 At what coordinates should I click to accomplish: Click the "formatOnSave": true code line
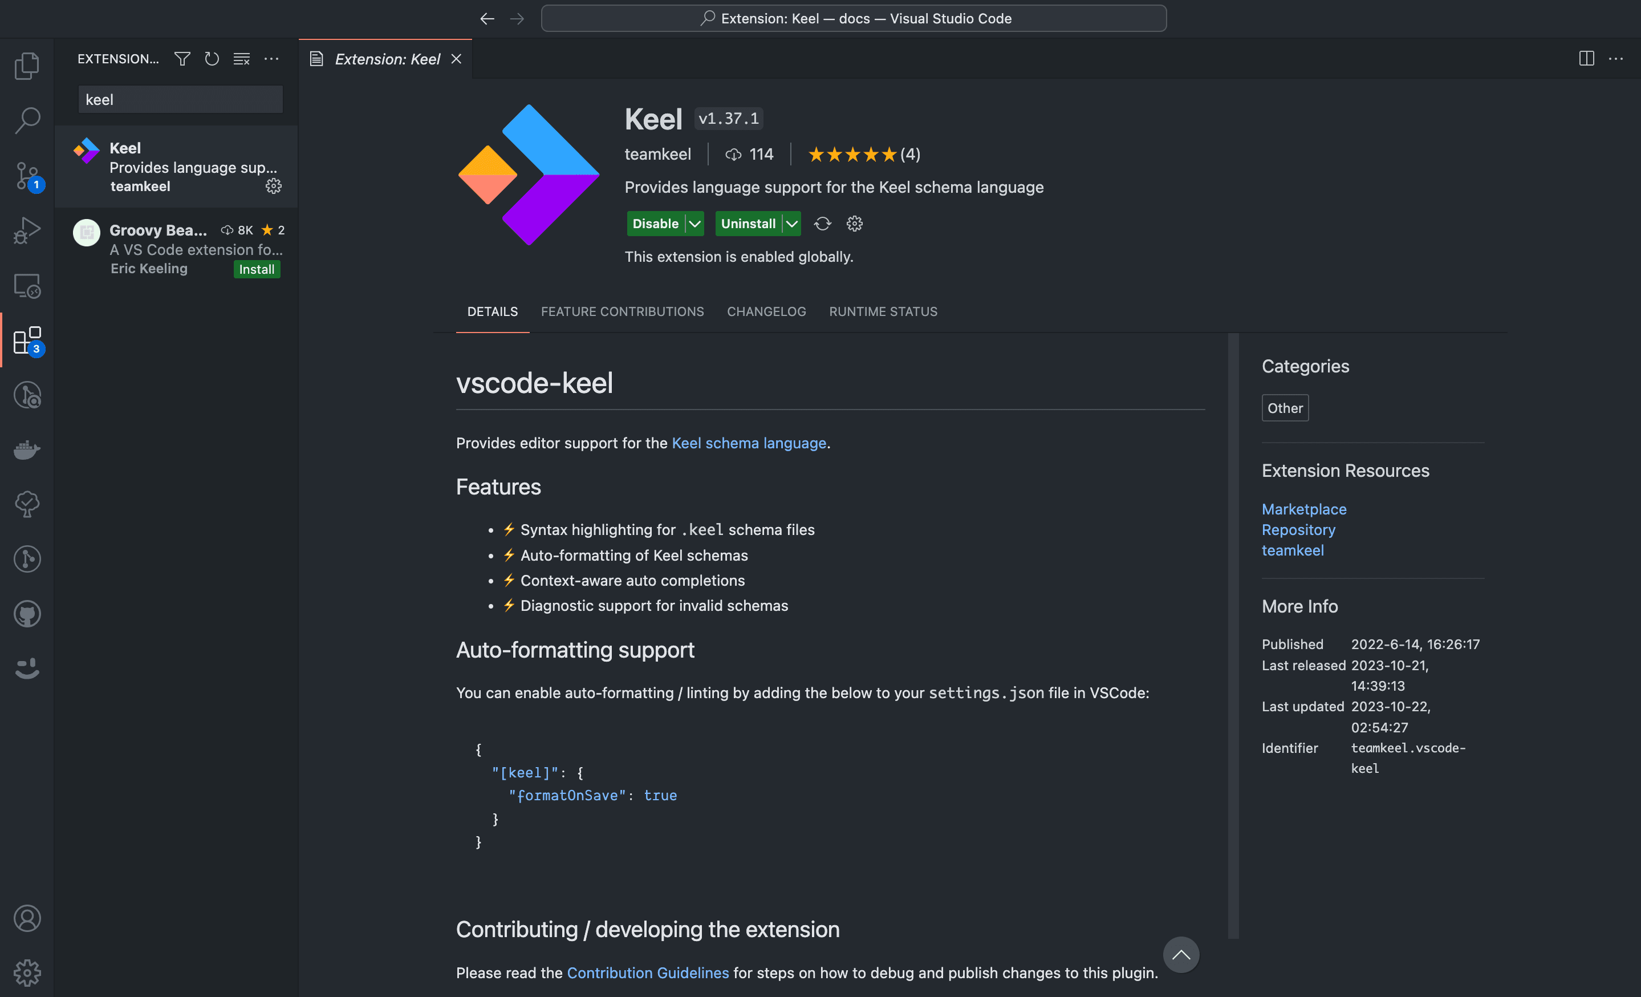(593, 795)
